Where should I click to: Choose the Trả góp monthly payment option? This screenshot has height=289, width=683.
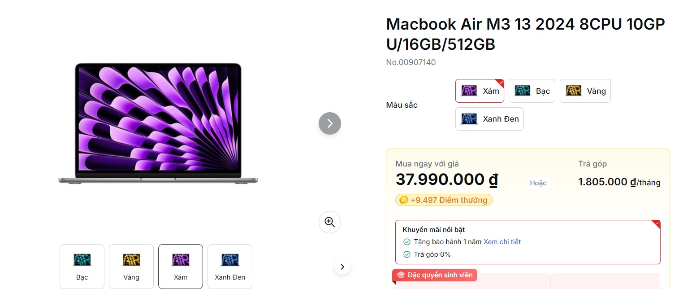(x=619, y=176)
